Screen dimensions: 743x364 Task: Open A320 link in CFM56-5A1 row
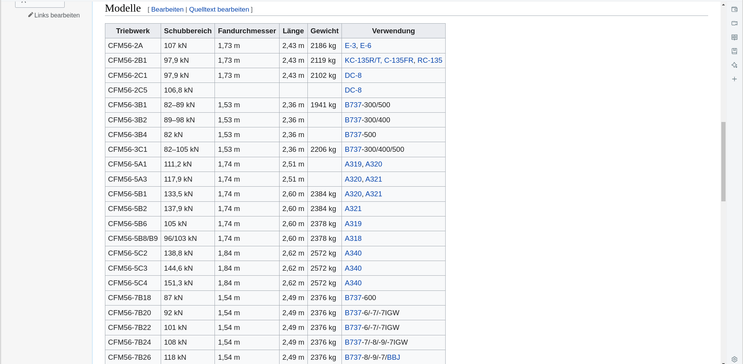click(374, 164)
